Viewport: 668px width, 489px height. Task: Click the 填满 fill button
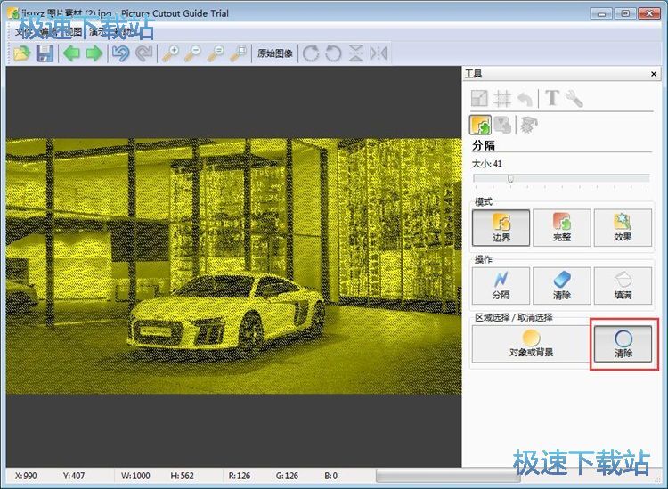click(x=622, y=285)
